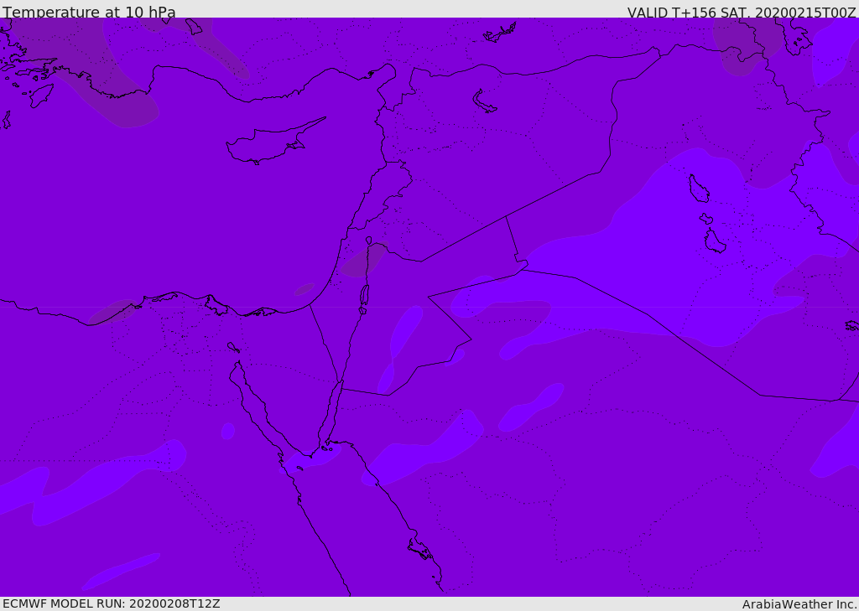Viewport: 859px width, 611px height.
Task: Click the 'Temperature at 10 hPa' title
Action: [89, 12]
